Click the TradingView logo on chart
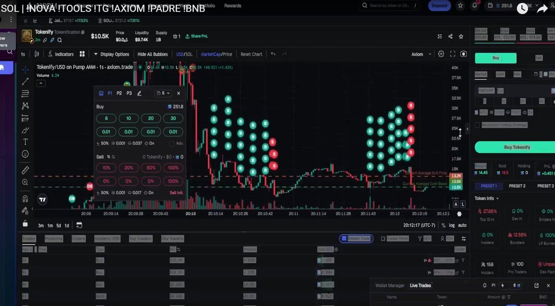 (43, 199)
